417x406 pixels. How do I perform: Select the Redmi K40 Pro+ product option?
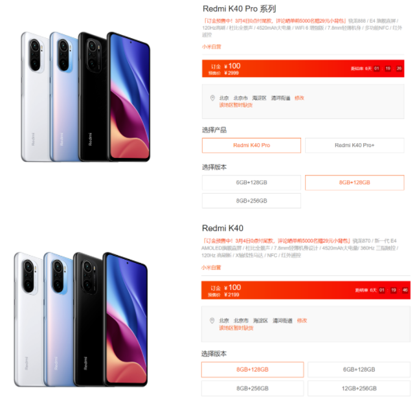click(x=354, y=146)
